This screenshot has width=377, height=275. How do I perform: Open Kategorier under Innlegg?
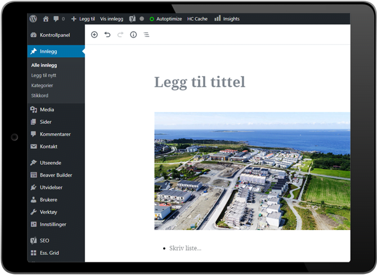click(x=42, y=85)
